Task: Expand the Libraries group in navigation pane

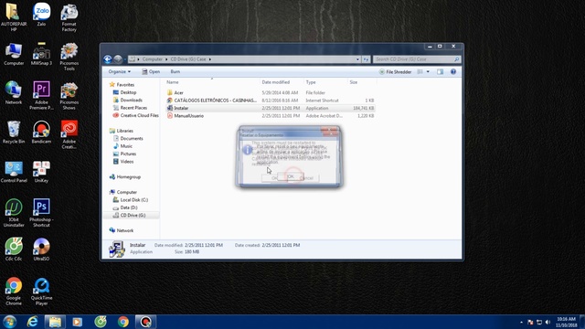Action: (x=124, y=131)
